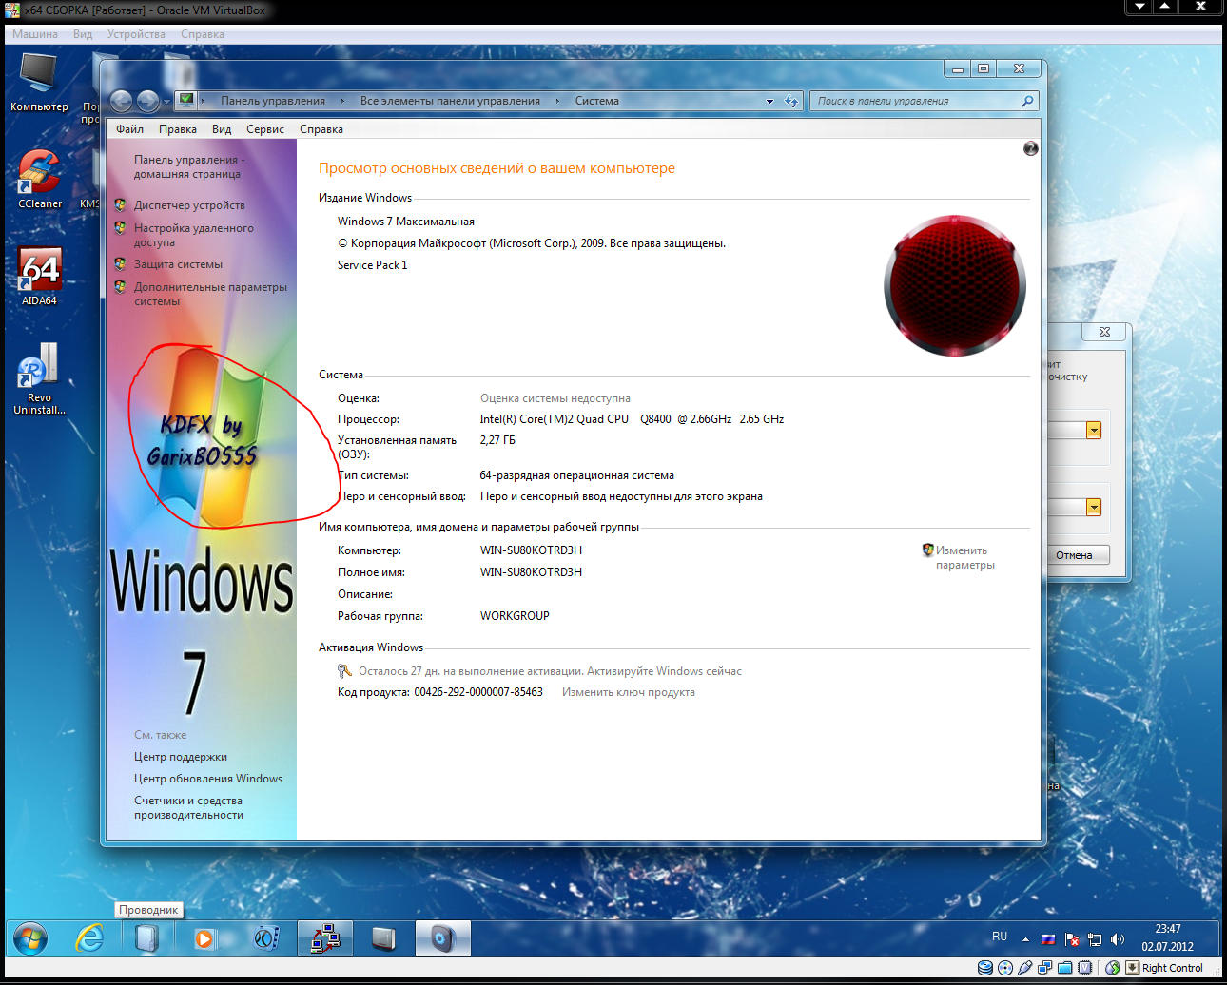Click the Все элементы панели управления breadcrumb
This screenshot has height=985, width=1227.
pos(450,101)
